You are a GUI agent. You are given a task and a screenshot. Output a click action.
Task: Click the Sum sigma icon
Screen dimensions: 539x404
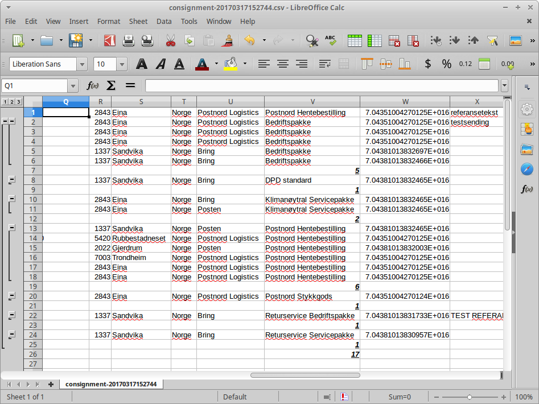(x=110, y=85)
